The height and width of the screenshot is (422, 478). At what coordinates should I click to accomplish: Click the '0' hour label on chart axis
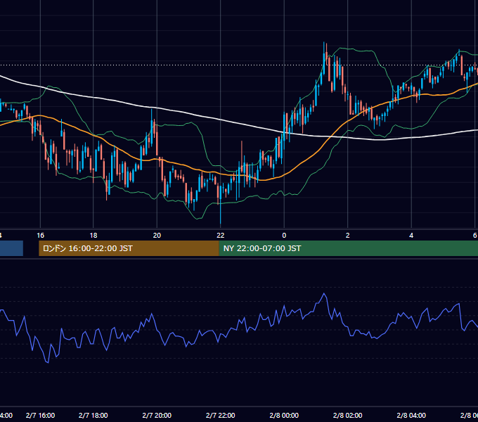[284, 236]
